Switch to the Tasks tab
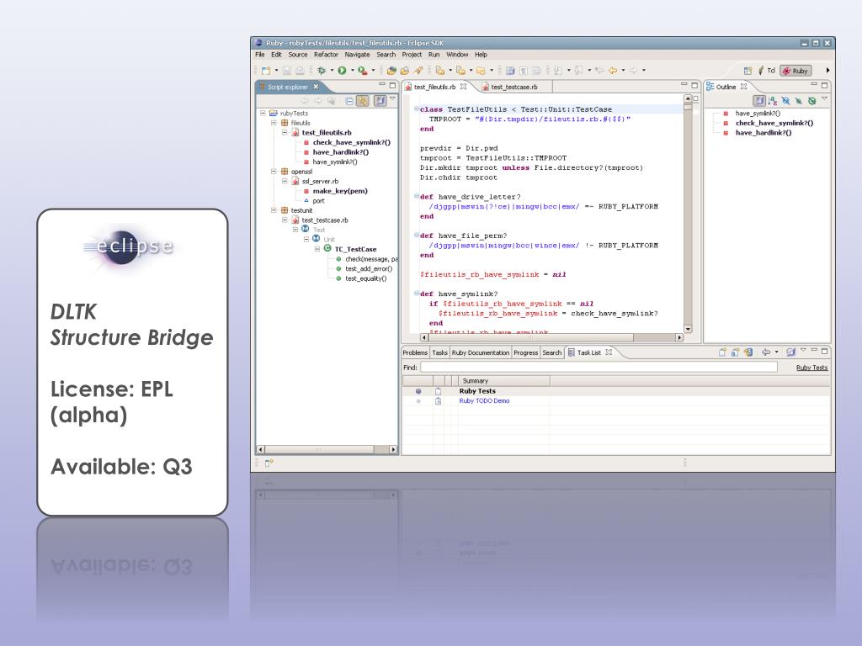Viewport: 862px width, 646px height. point(439,352)
